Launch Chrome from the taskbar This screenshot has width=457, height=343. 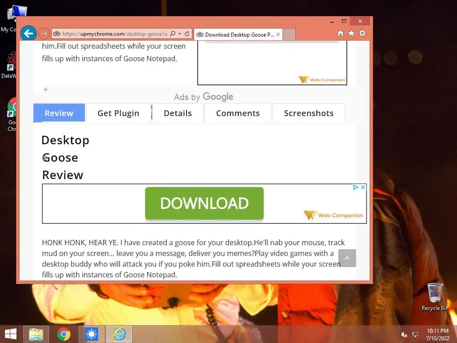(64, 334)
